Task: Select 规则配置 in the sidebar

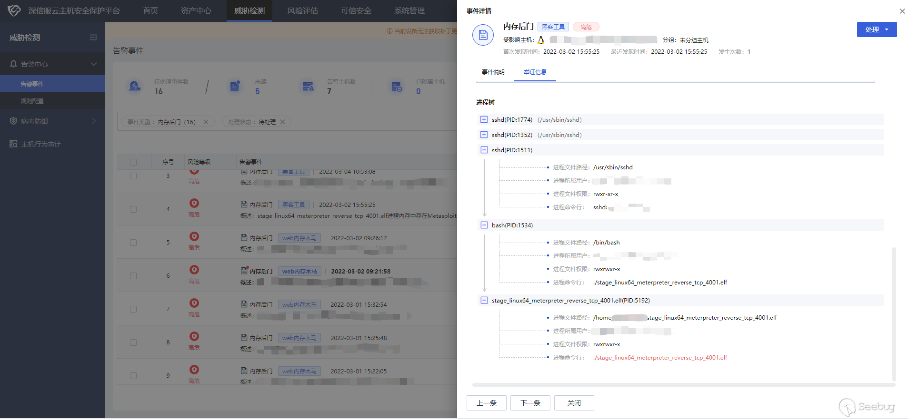Action: click(x=32, y=101)
